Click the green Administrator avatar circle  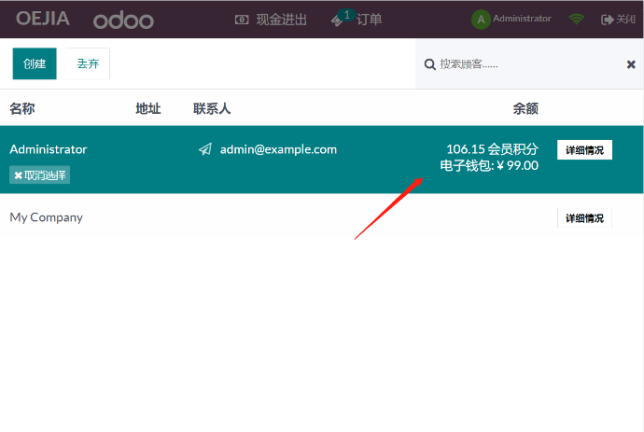click(x=481, y=19)
